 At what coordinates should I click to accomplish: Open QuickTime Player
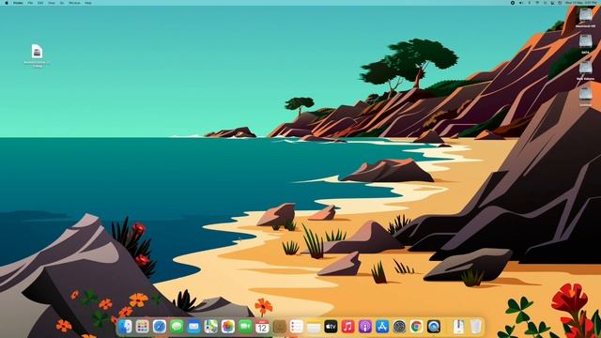pyautogui.click(x=434, y=327)
